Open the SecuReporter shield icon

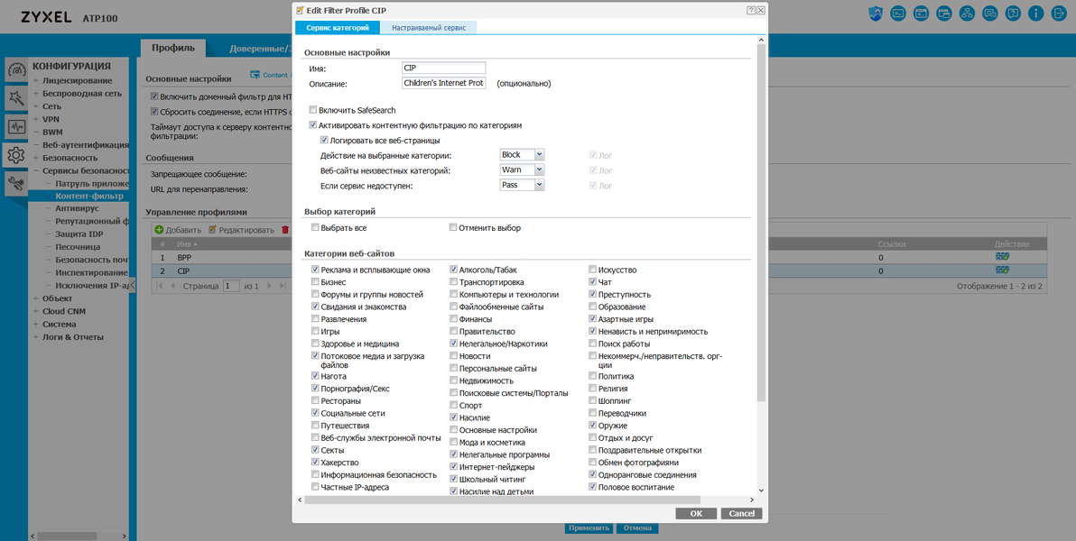[876, 13]
